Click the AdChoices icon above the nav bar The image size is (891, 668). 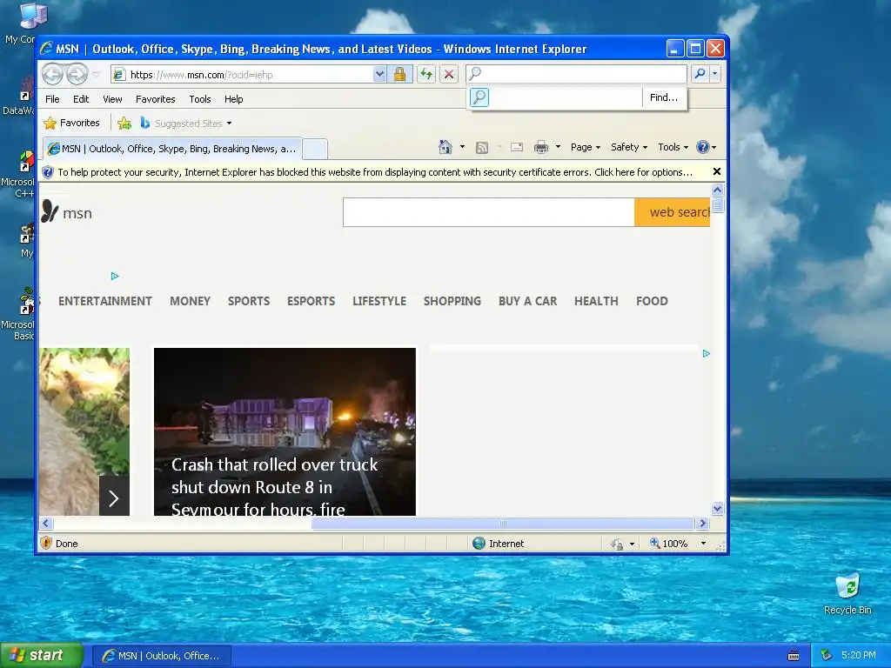point(115,276)
